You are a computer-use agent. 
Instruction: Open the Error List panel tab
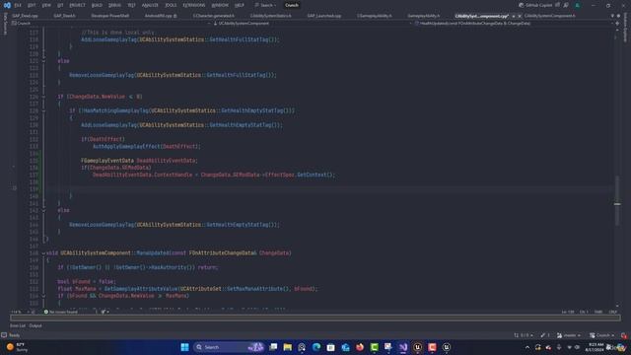pyautogui.click(x=18, y=325)
